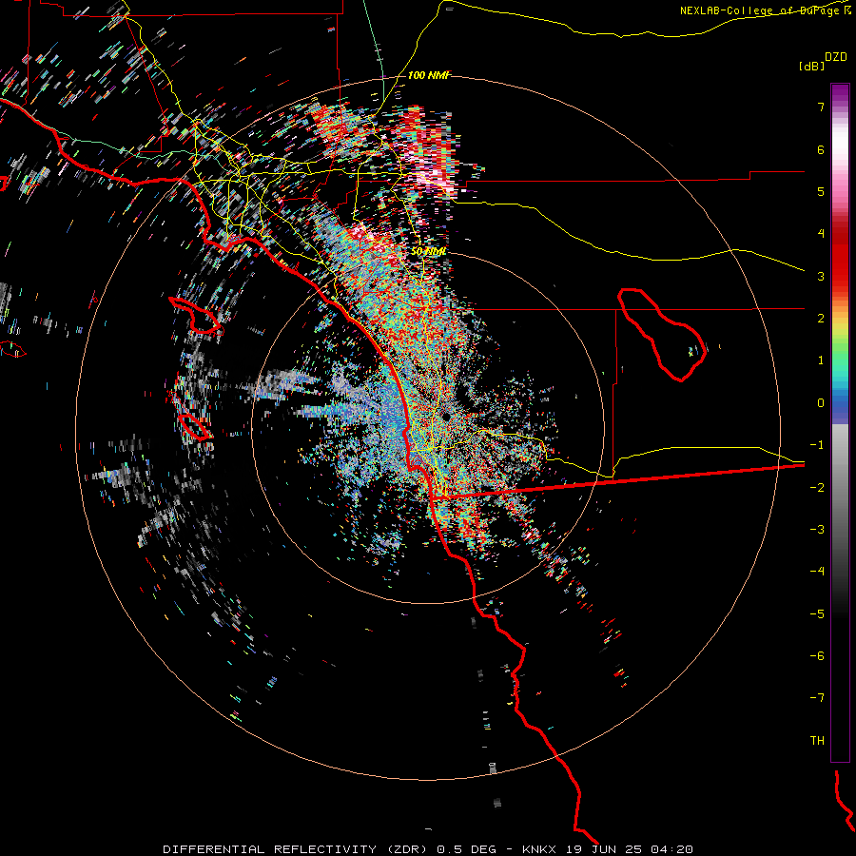This screenshot has width=856, height=856.
Task: Click the 100 NMI range ring label
Action: coord(429,75)
